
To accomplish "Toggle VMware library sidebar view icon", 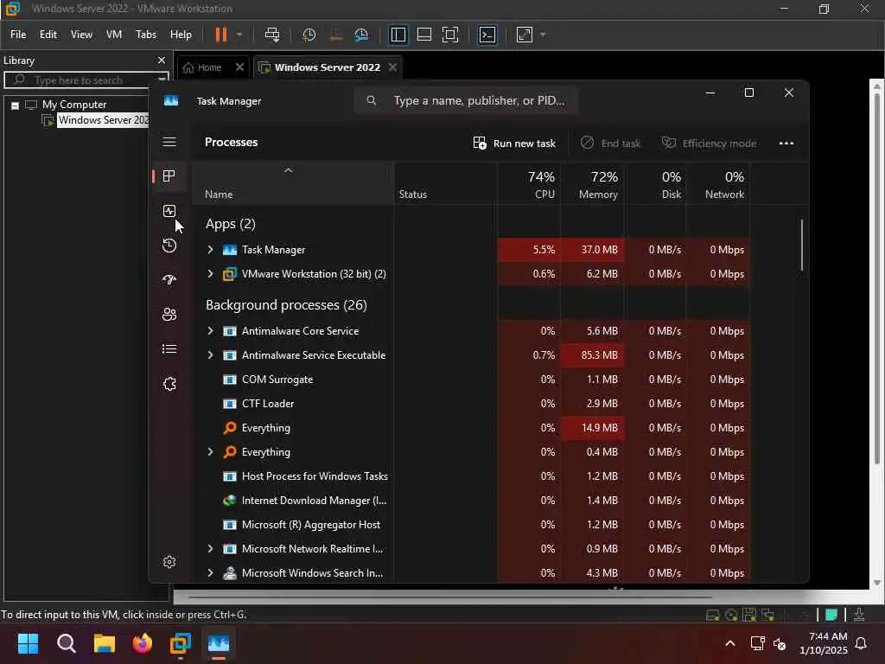I will tap(398, 35).
